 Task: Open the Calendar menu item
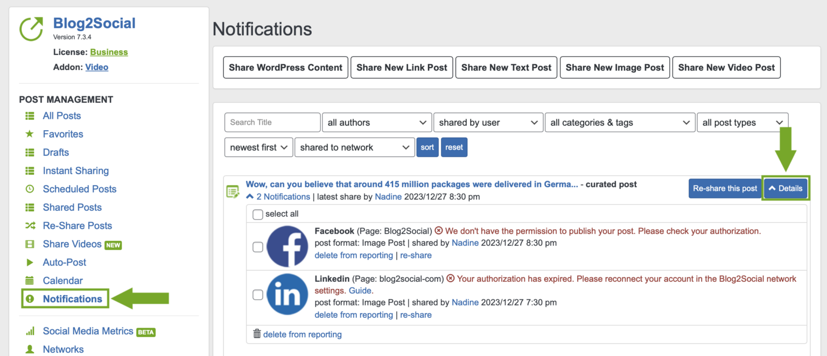[x=63, y=281]
